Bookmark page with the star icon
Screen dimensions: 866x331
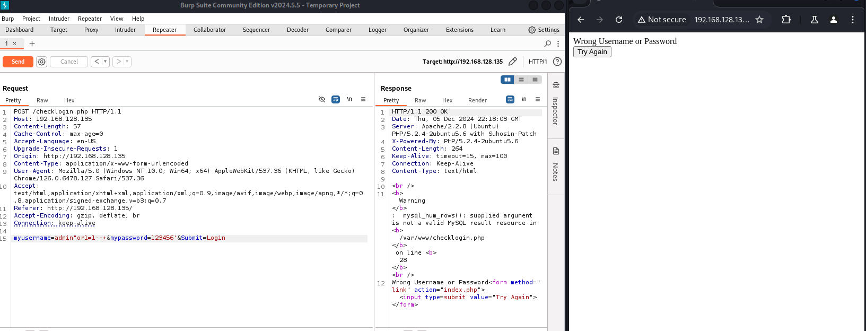759,20
